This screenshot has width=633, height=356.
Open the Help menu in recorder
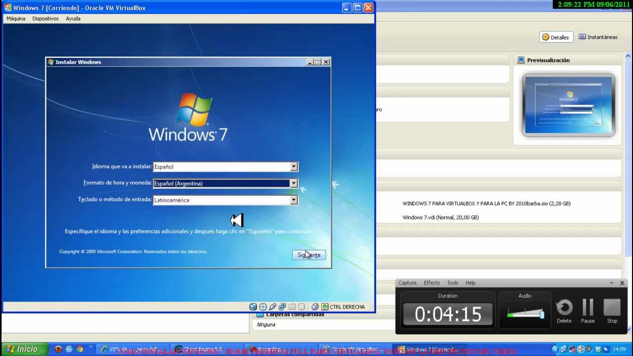click(470, 283)
